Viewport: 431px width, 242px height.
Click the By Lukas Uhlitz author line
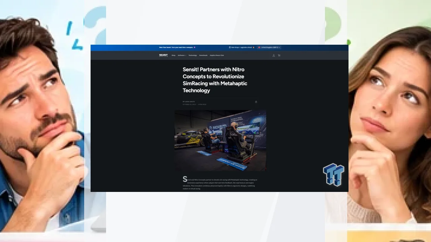tap(189, 102)
